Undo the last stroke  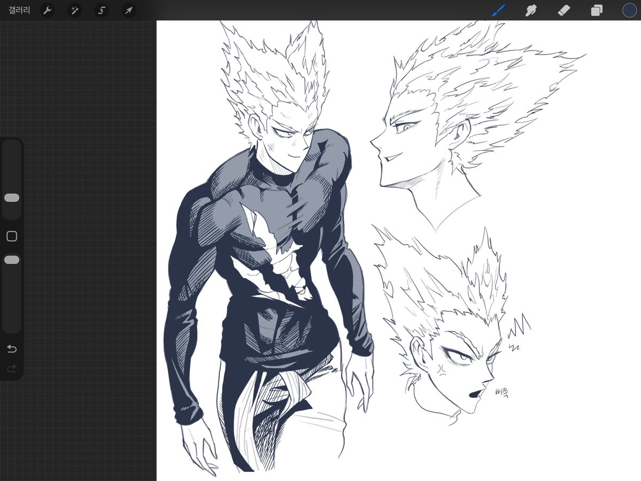[x=12, y=348]
